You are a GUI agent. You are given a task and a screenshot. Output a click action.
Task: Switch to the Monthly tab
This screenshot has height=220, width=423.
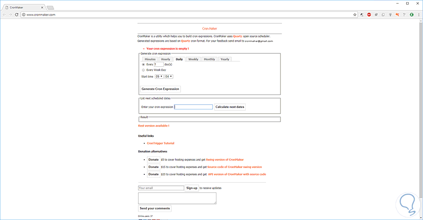point(209,59)
